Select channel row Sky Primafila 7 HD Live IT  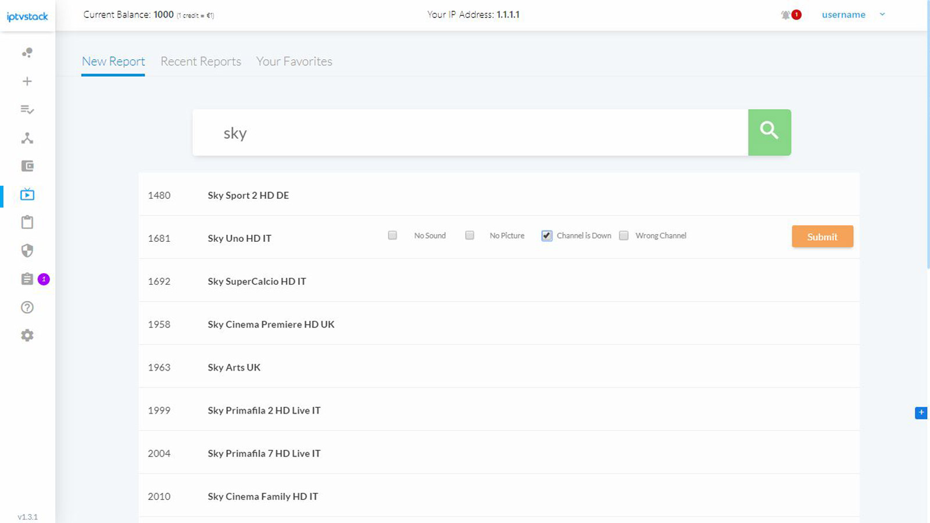click(499, 452)
